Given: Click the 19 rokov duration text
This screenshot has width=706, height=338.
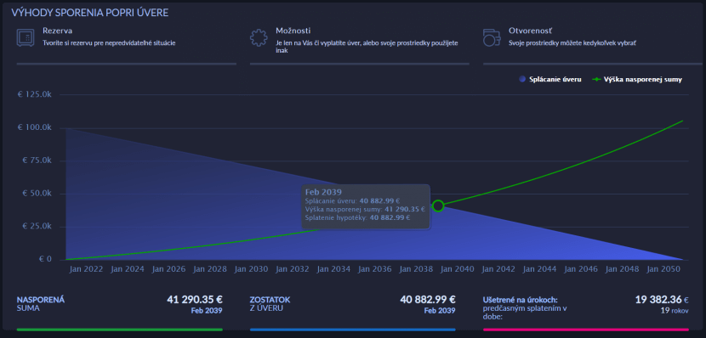Looking at the screenshot, I should (674, 311).
